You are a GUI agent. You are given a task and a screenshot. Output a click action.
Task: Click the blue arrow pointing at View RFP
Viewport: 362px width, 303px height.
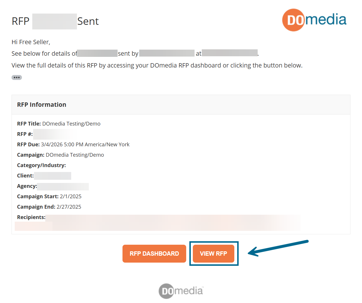click(278, 248)
